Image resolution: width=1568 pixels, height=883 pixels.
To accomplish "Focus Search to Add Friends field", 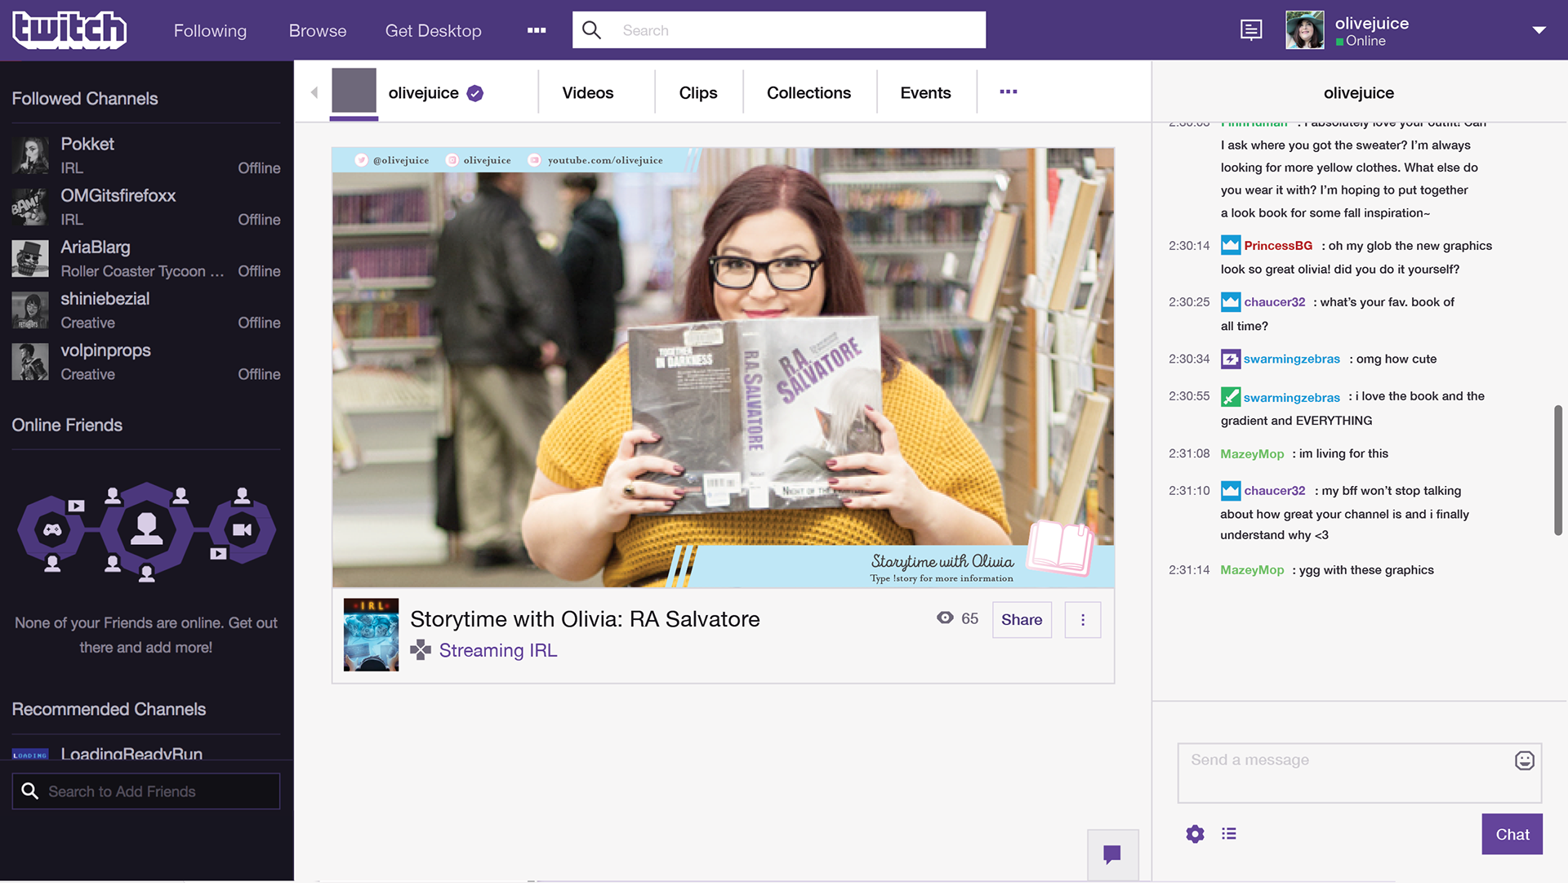I will click(146, 792).
